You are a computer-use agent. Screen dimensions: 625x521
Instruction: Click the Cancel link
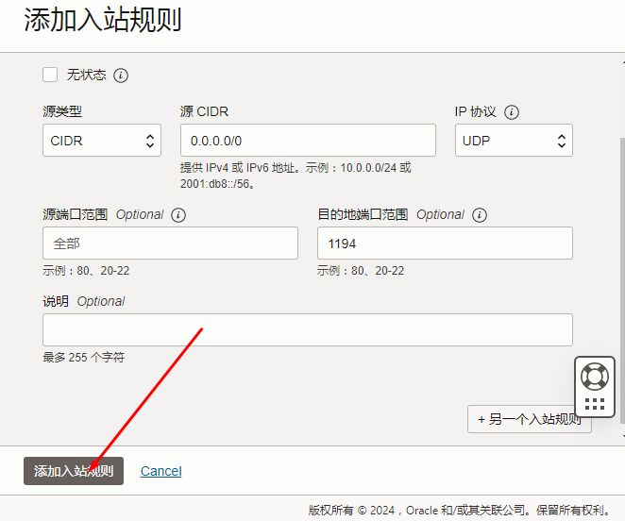(x=160, y=471)
